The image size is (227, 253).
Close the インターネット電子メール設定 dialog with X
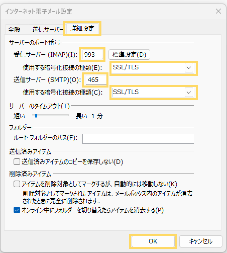tap(218, 11)
